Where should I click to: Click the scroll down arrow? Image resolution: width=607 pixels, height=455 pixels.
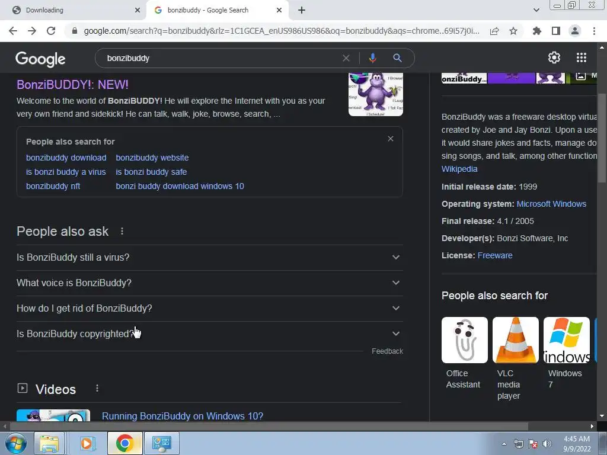(602, 416)
